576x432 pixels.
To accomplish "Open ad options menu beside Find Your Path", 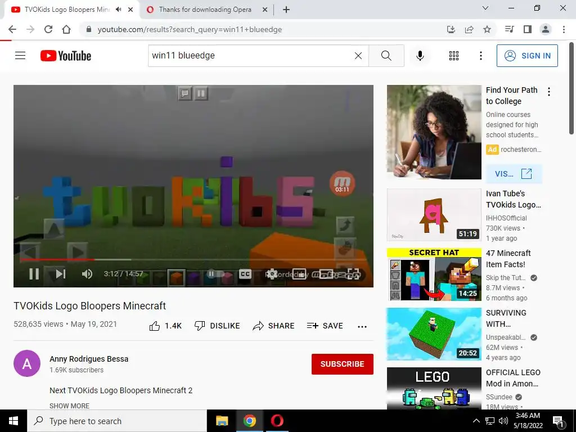I will (x=549, y=92).
